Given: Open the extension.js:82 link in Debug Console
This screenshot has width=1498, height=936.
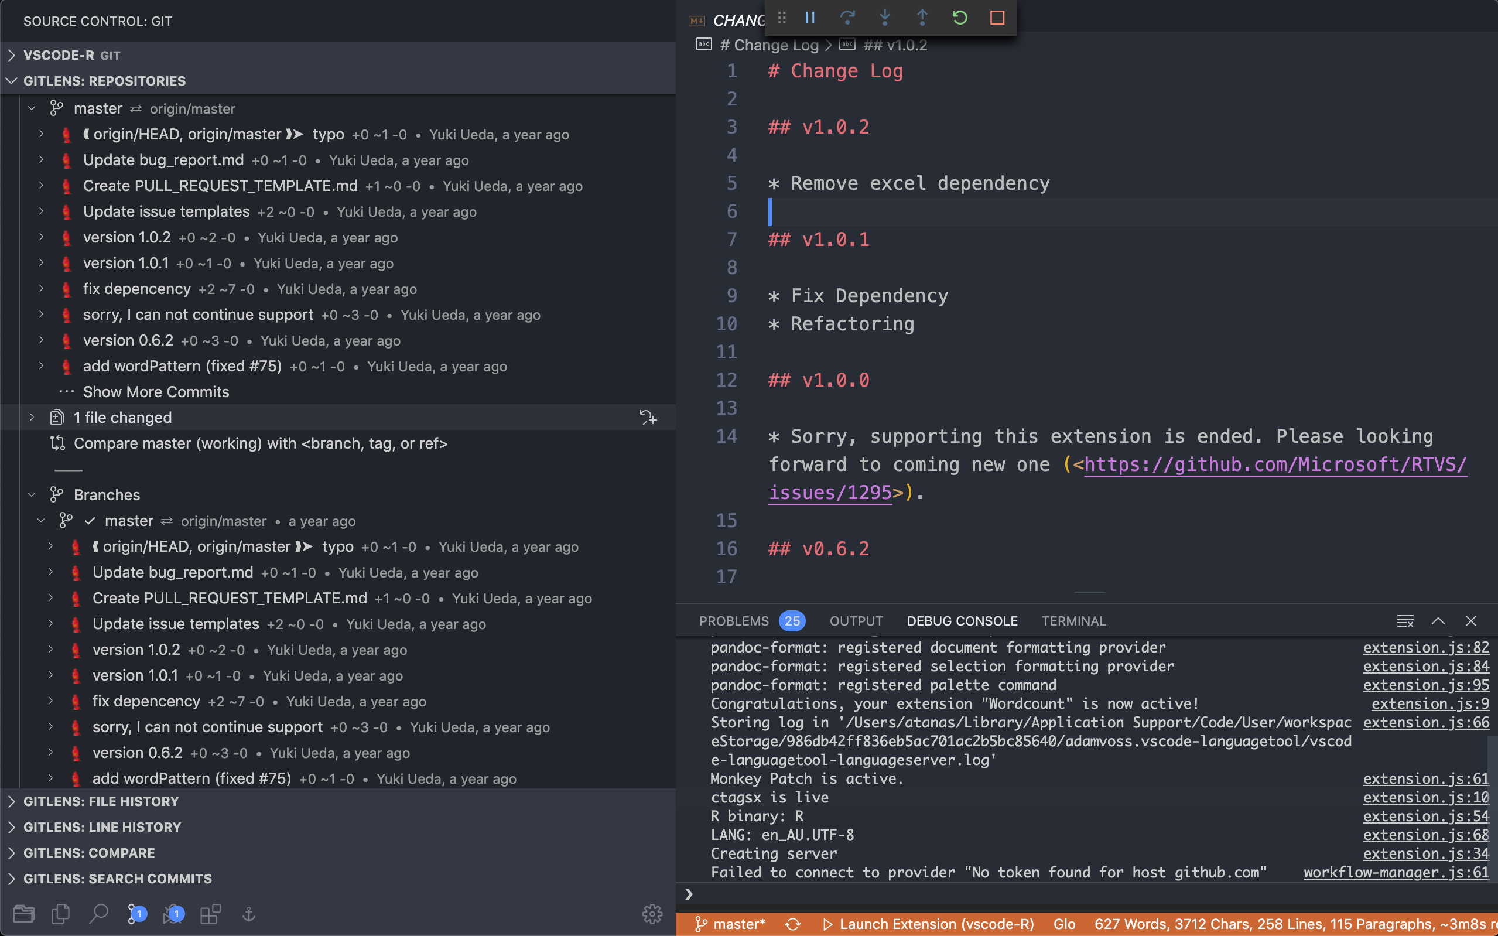Looking at the screenshot, I should click(1425, 647).
